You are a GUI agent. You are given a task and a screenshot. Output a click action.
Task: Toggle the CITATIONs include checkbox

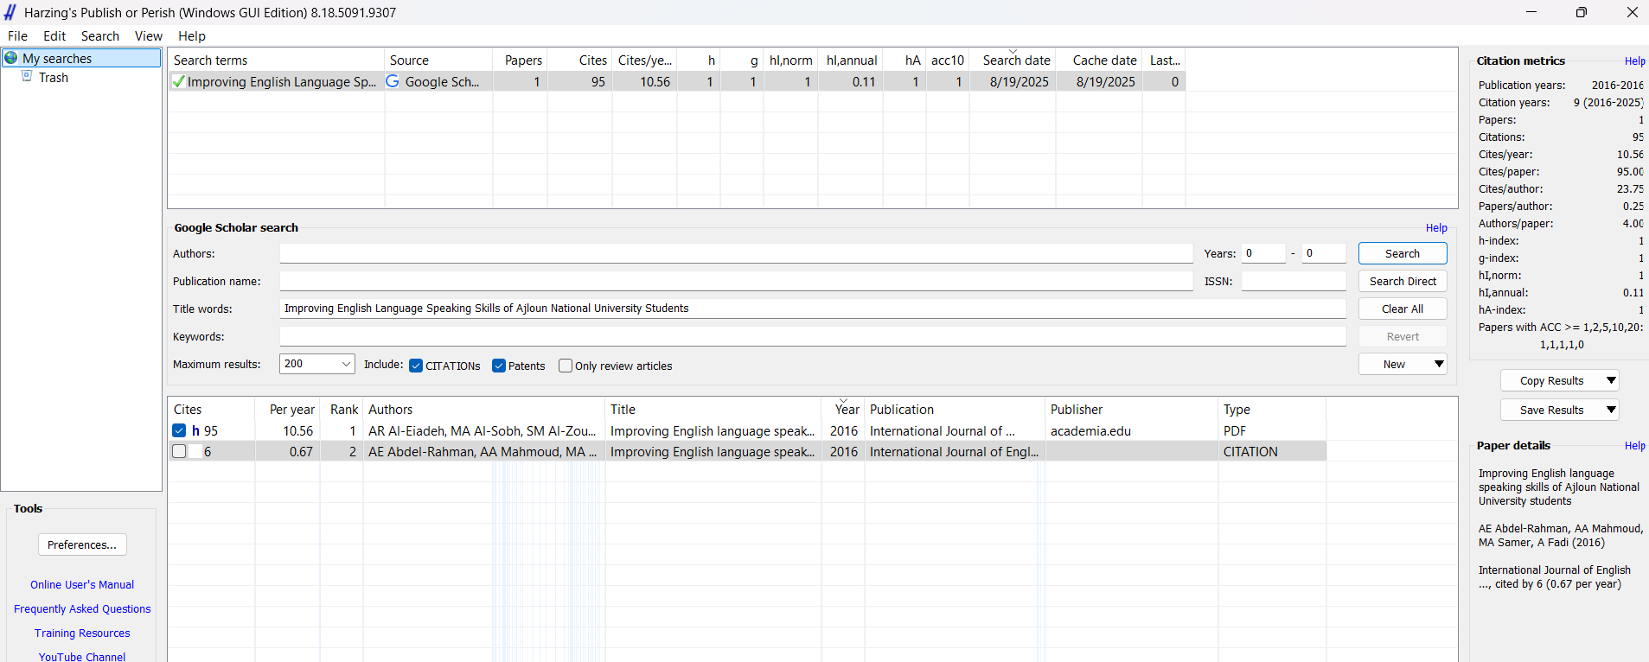[x=416, y=366]
